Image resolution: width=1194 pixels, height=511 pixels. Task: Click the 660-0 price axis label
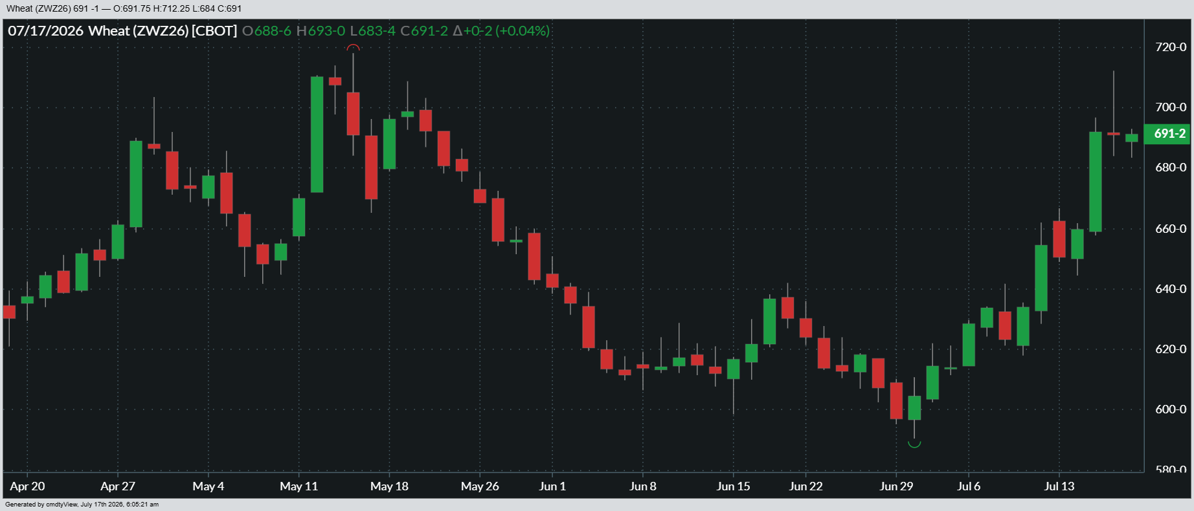[x=1171, y=229]
